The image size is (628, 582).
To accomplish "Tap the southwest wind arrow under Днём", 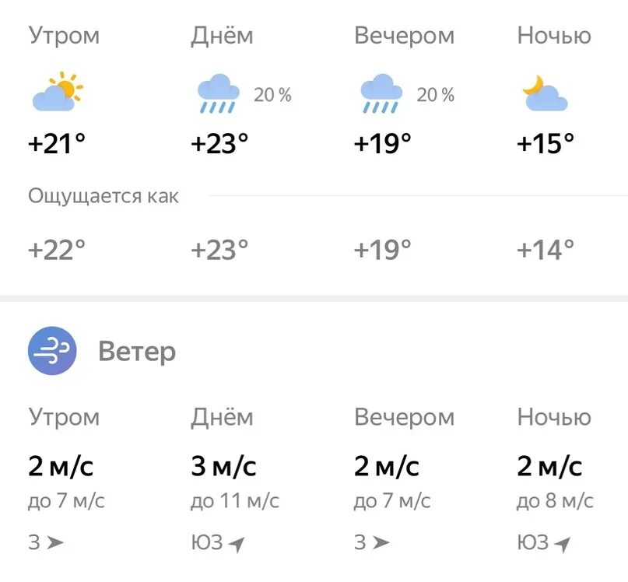I will pyautogui.click(x=237, y=544).
